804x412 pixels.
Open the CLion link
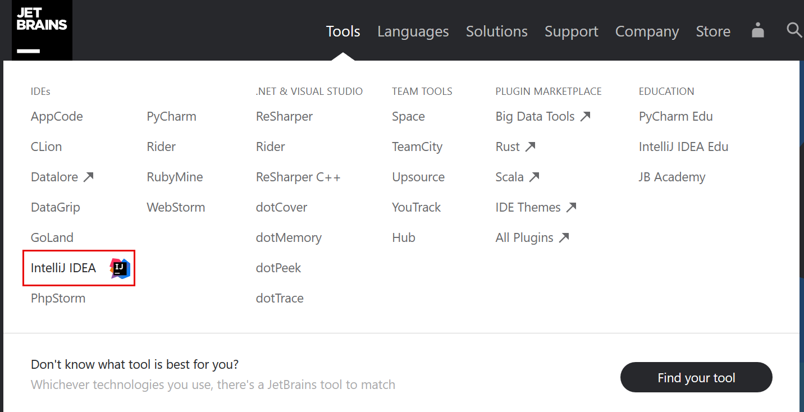(x=47, y=147)
